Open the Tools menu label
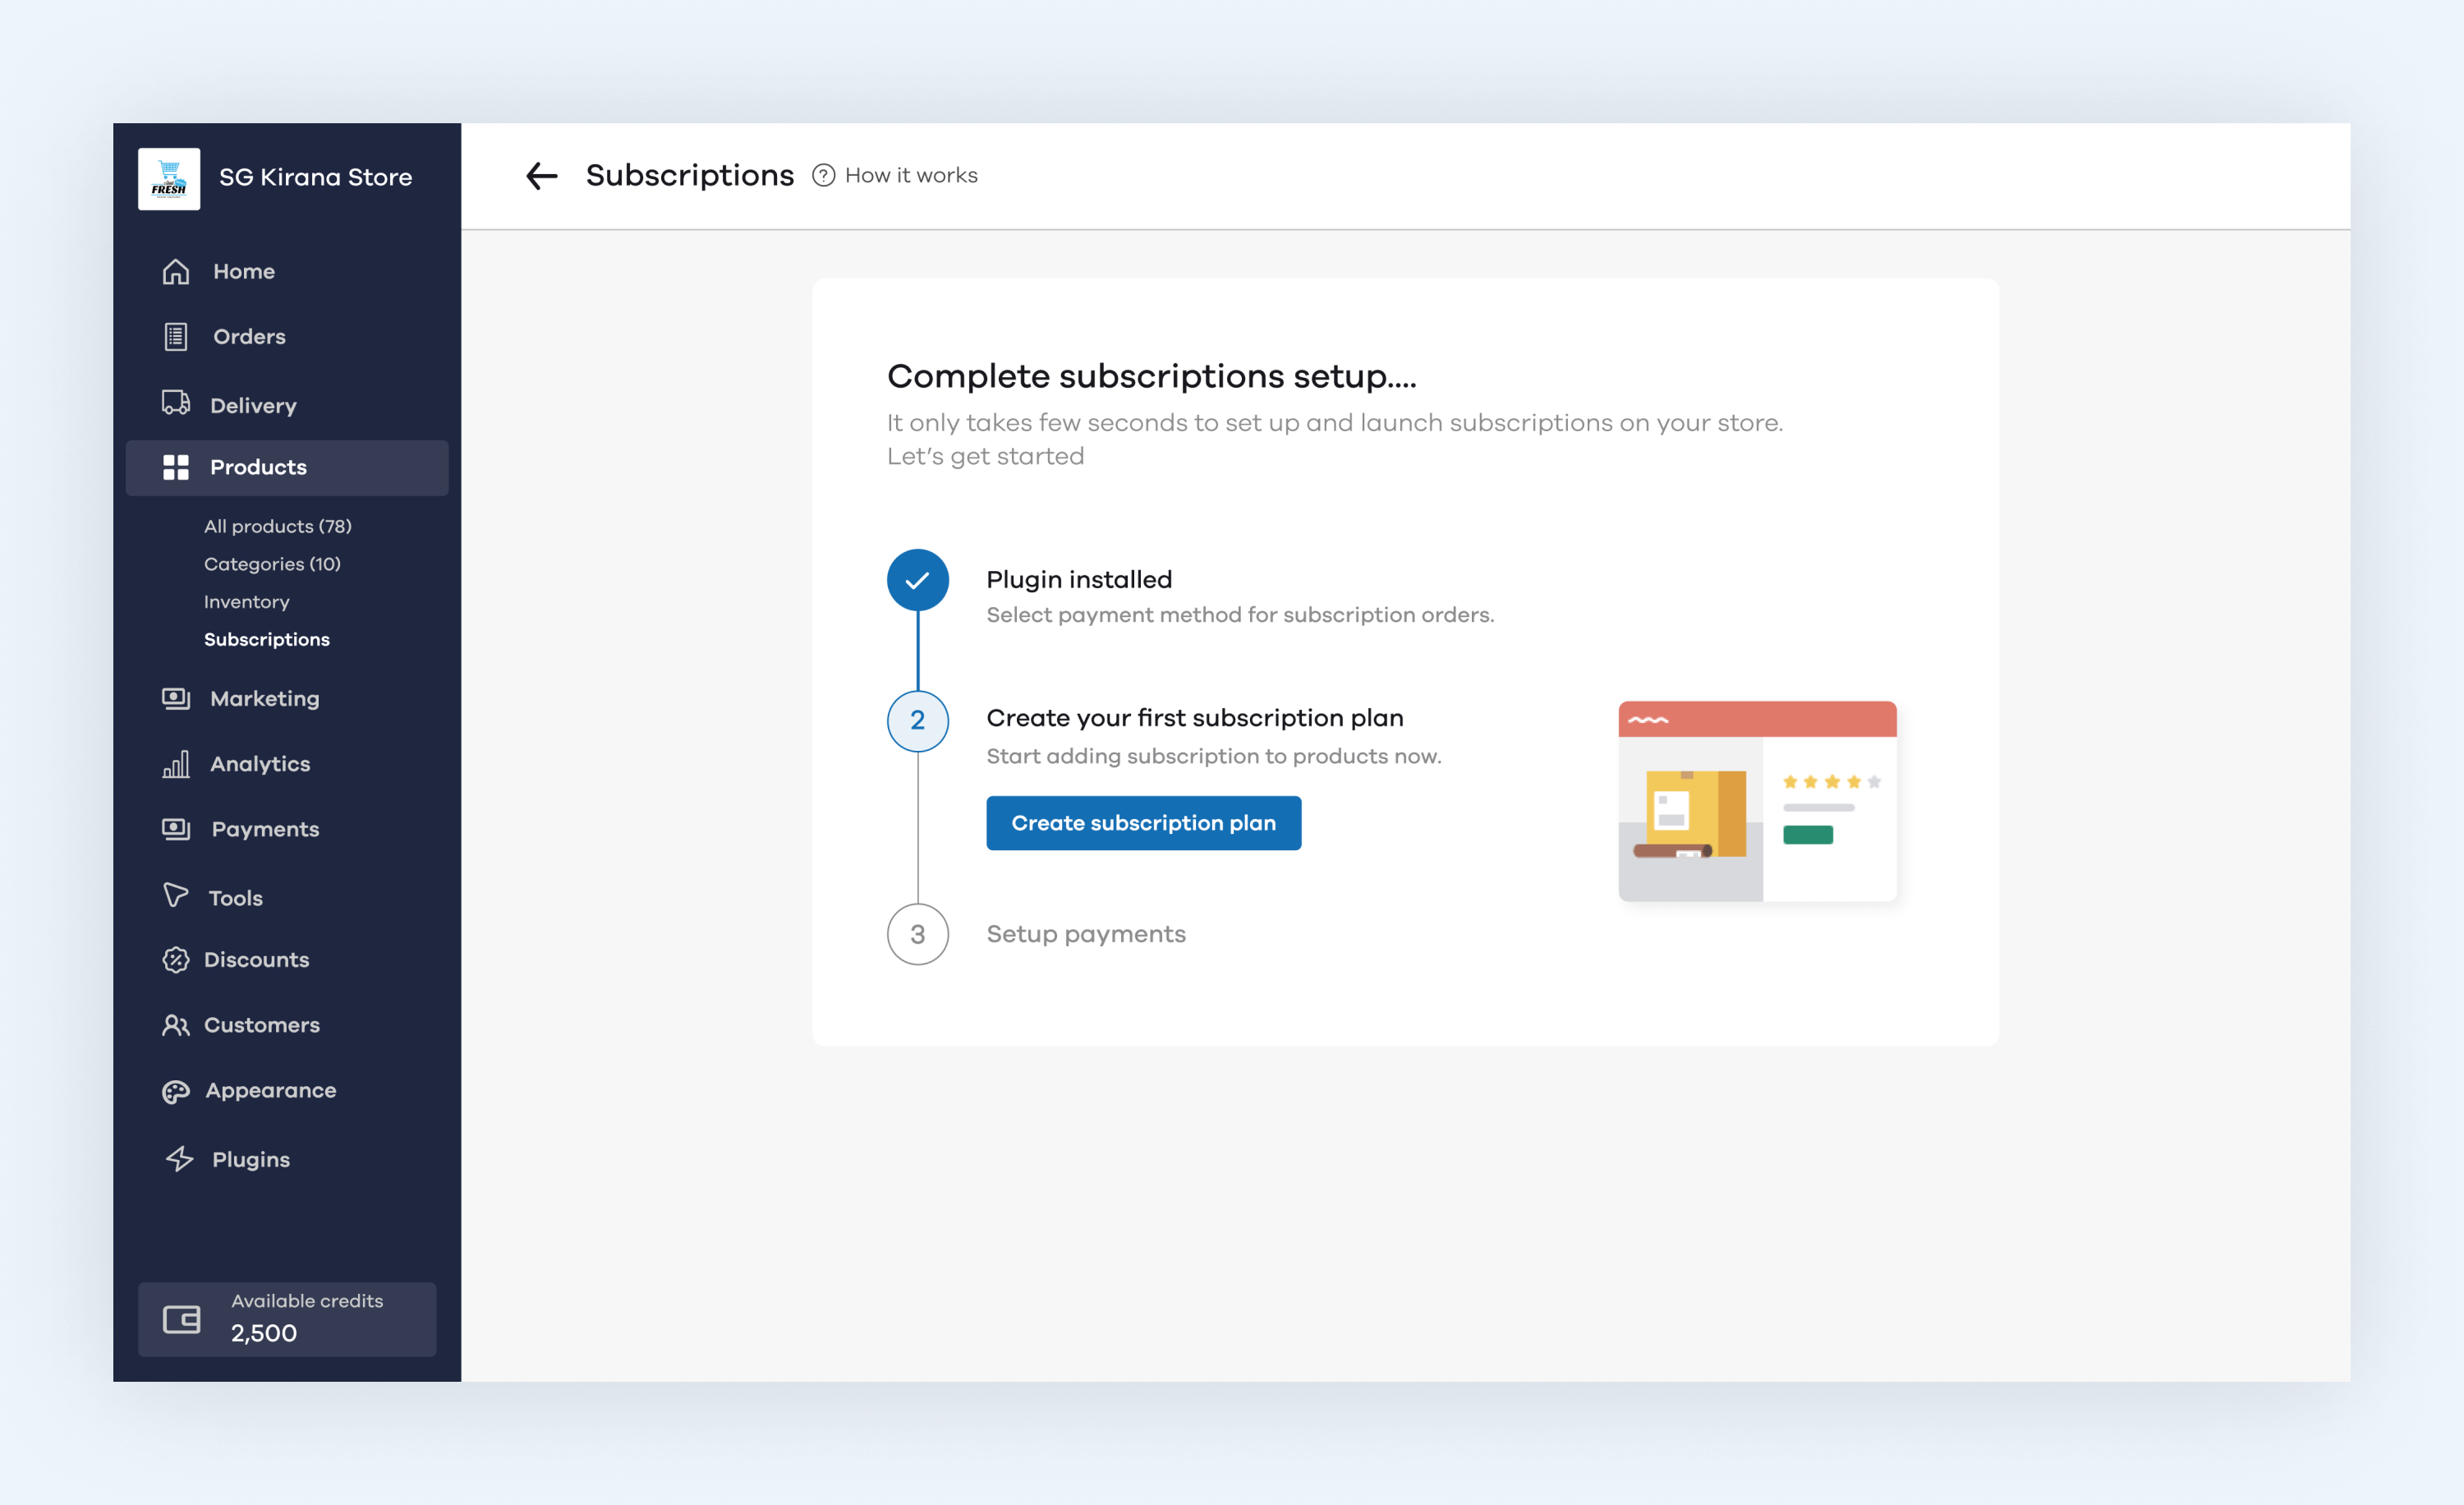Image resolution: width=2464 pixels, height=1505 pixels. pos(235,898)
